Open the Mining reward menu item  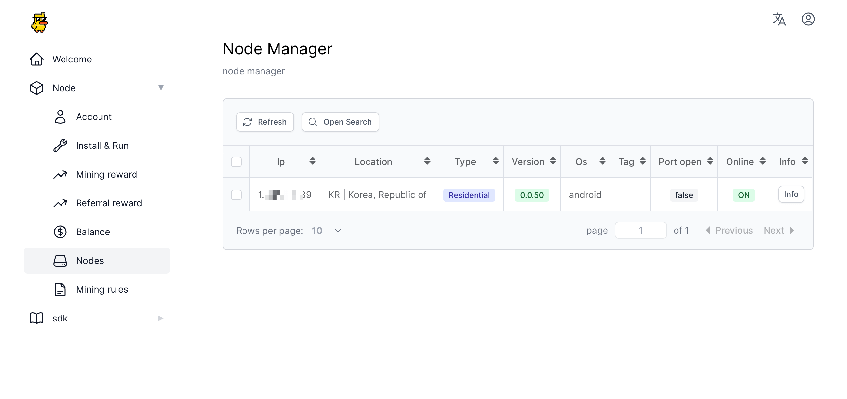point(106,174)
